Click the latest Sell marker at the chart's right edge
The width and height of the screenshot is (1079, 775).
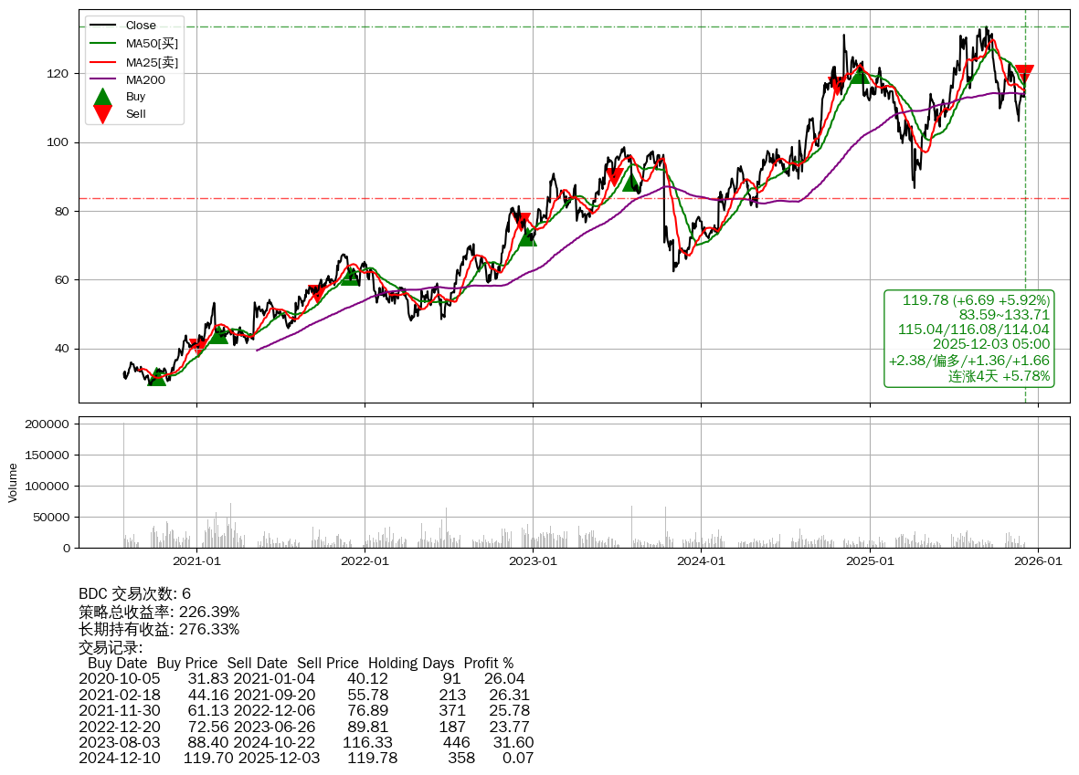pos(1024,75)
